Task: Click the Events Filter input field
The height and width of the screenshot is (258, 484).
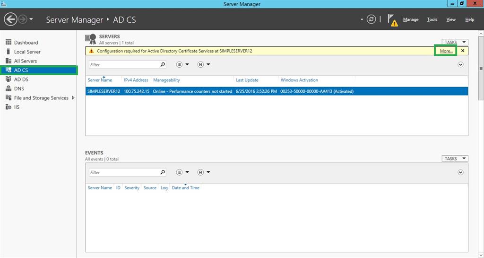Action: click(124, 172)
